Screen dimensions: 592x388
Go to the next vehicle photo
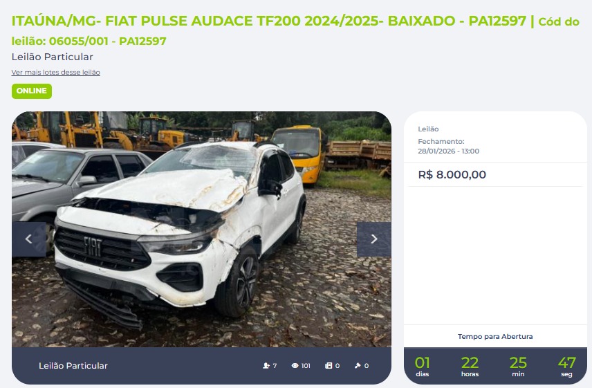pos(373,239)
